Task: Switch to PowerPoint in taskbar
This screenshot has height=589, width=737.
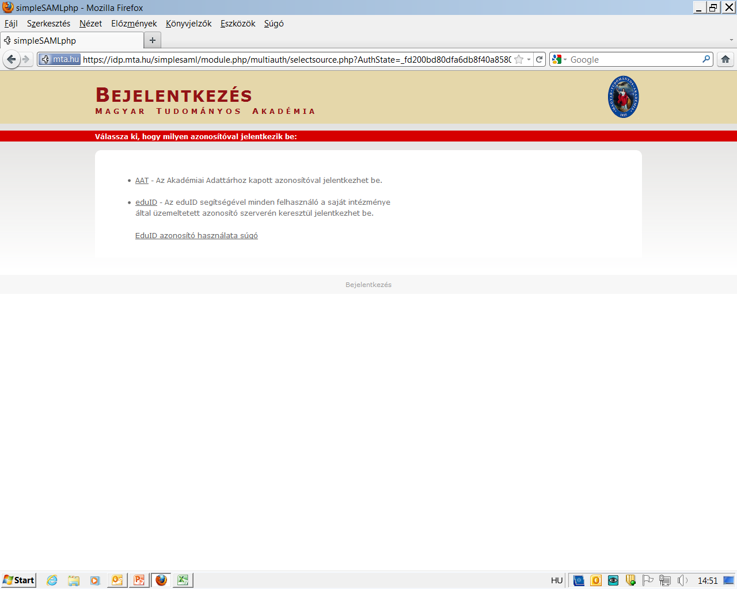Action: 139,580
